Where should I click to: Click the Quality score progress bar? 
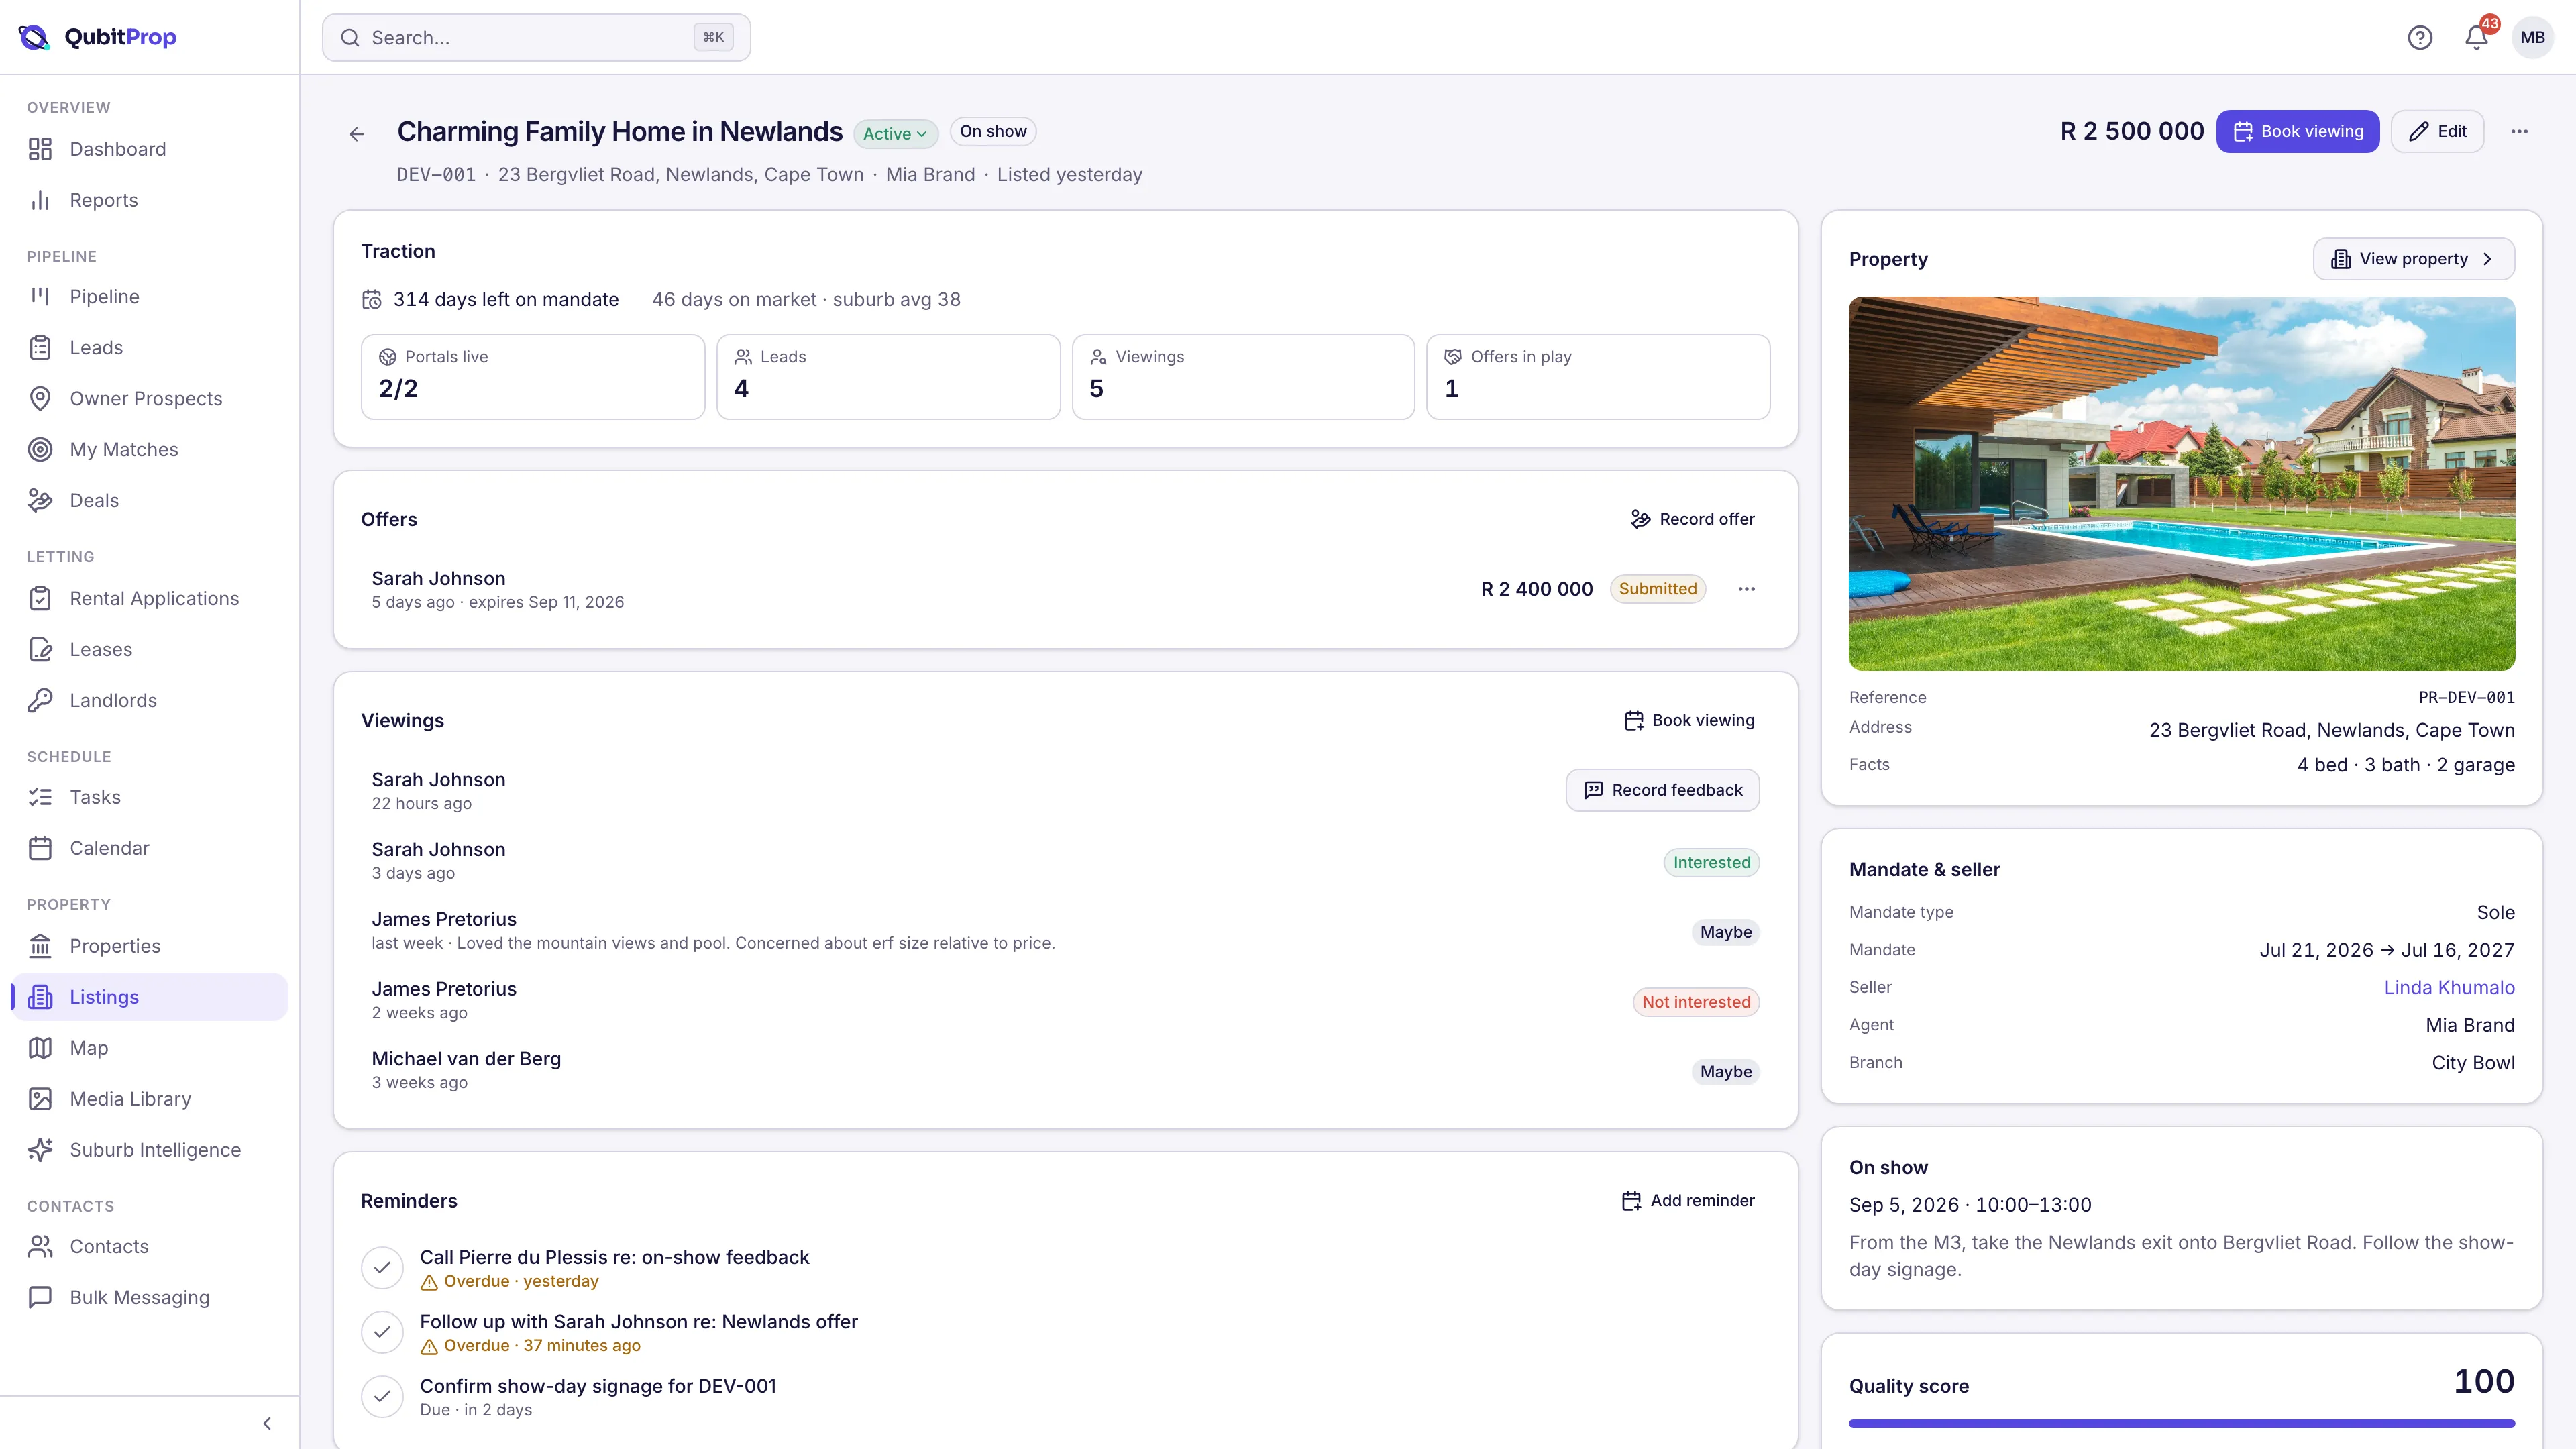2181,1422
